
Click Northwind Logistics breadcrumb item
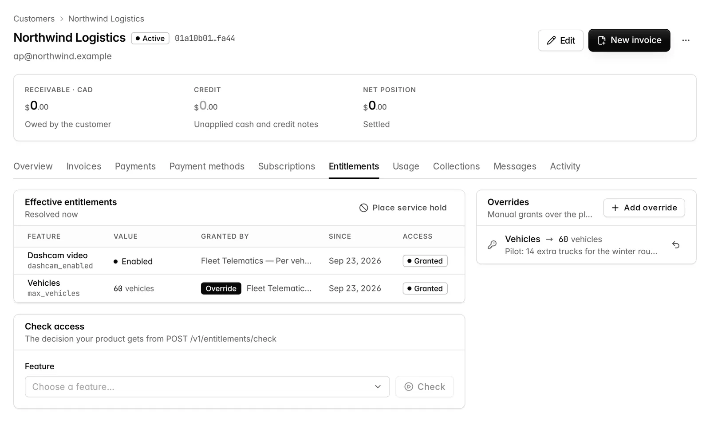pos(106,19)
